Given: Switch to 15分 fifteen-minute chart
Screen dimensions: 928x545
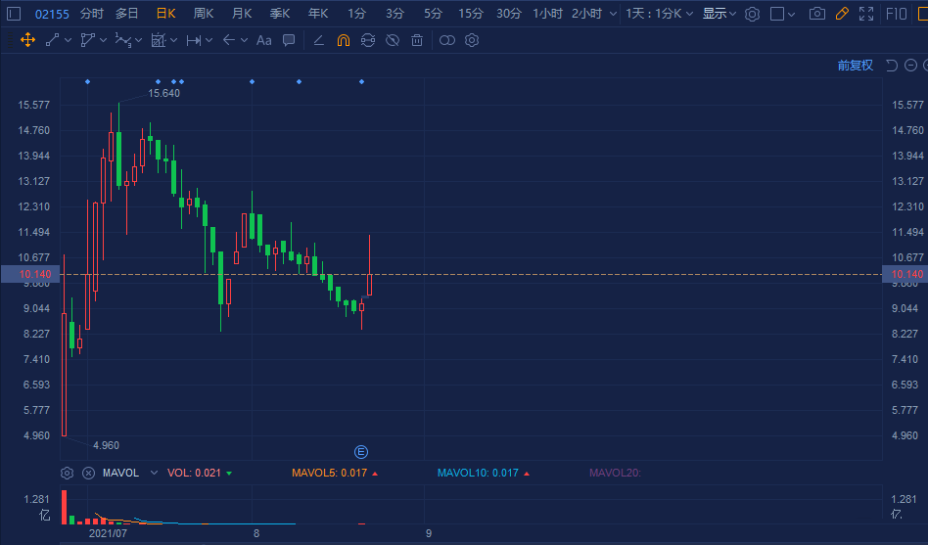Looking at the screenshot, I should 471,14.
